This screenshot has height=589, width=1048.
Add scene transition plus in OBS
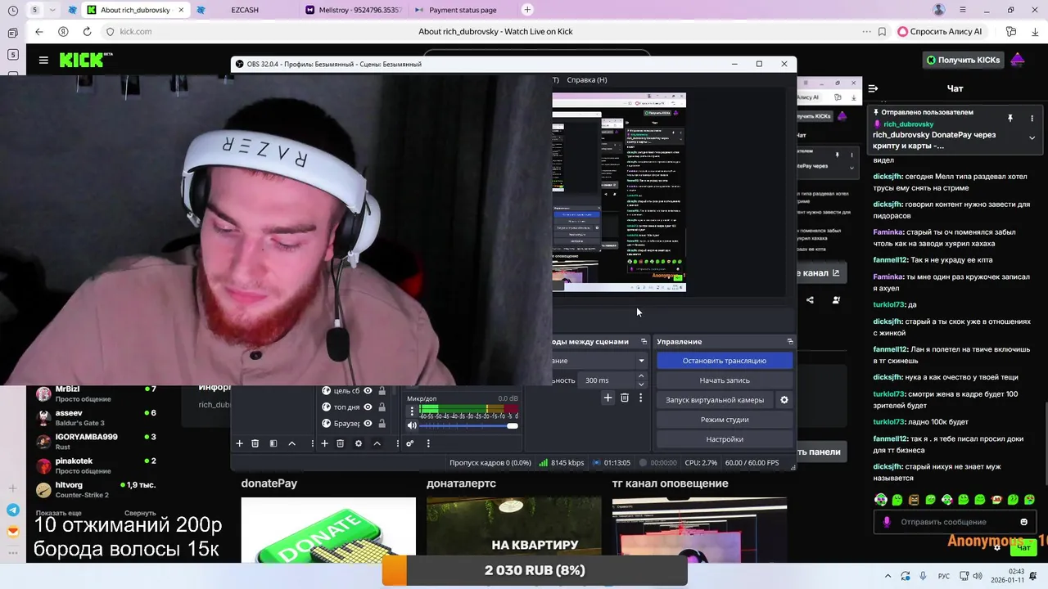[608, 398]
